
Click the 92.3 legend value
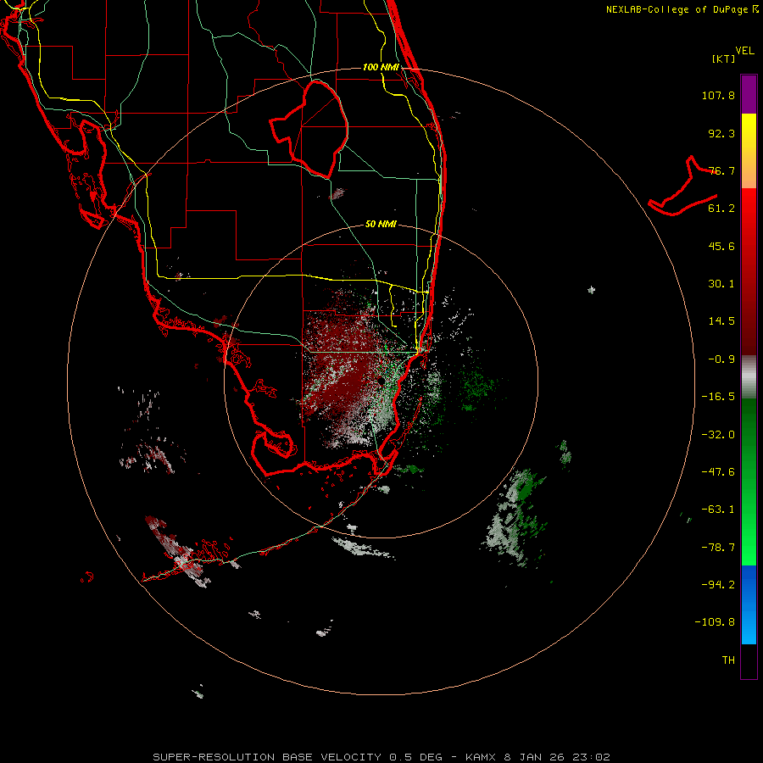pos(721,133)
